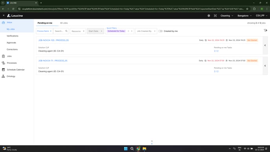Image resolution: width=270 pixels, height=152 pixels.
Task: Open the filter settings icon at right
Action: 265,31
